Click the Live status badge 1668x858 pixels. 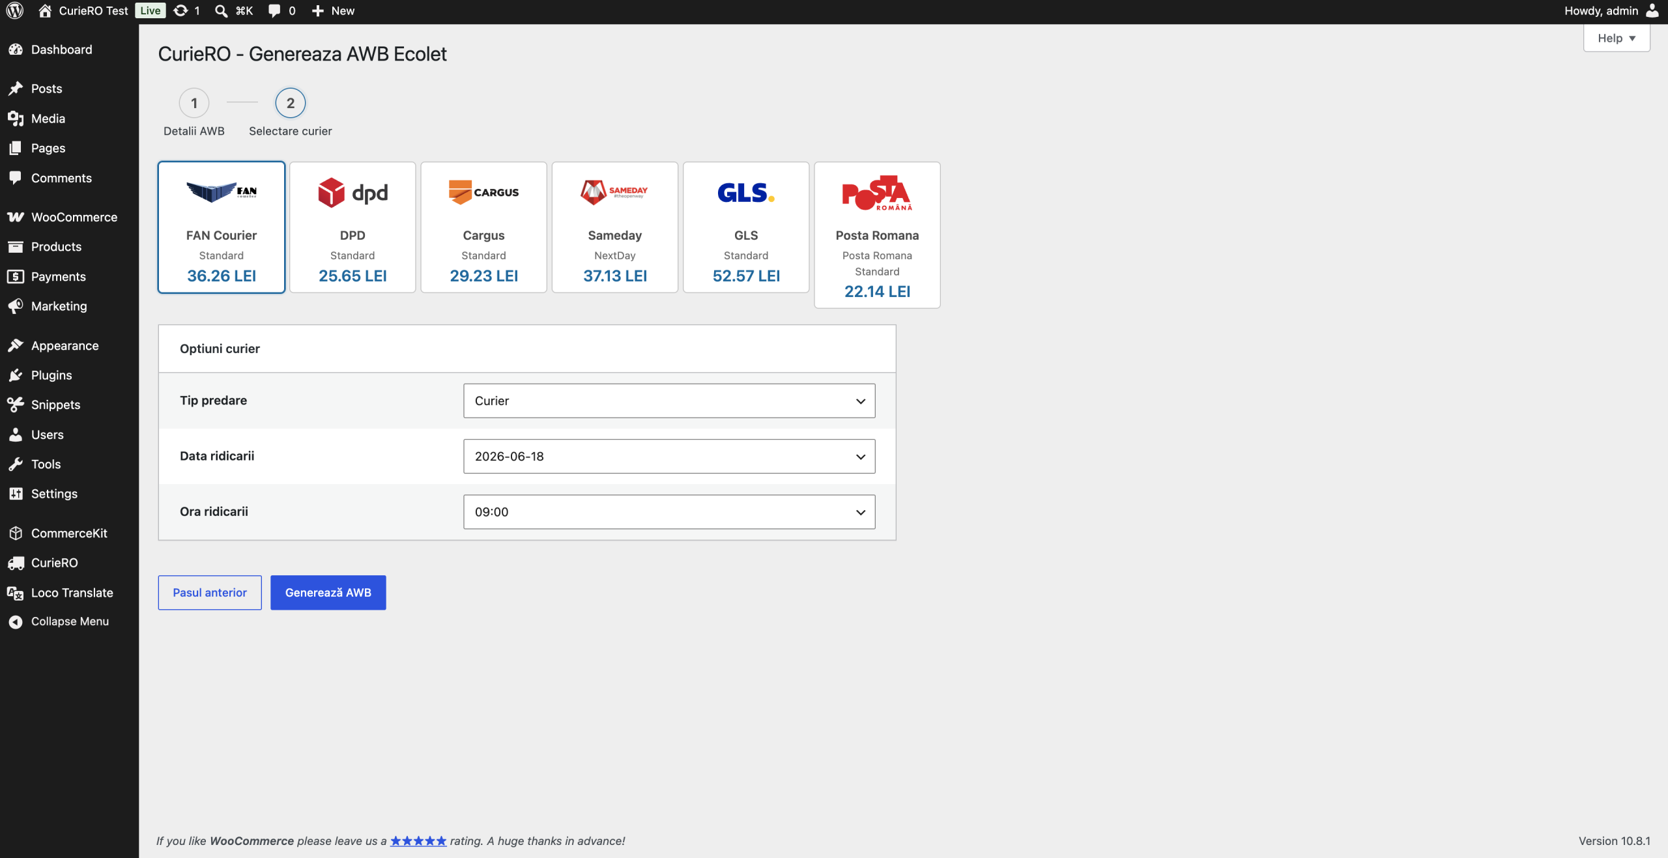click(151, 10)
